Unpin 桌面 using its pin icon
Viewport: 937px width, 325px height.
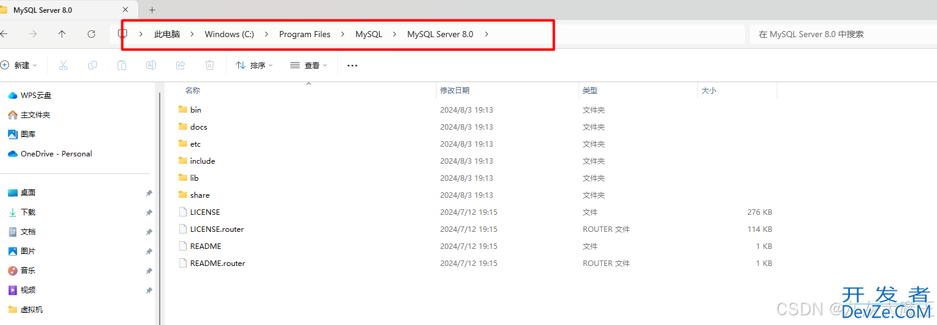(x=149, y=193)
